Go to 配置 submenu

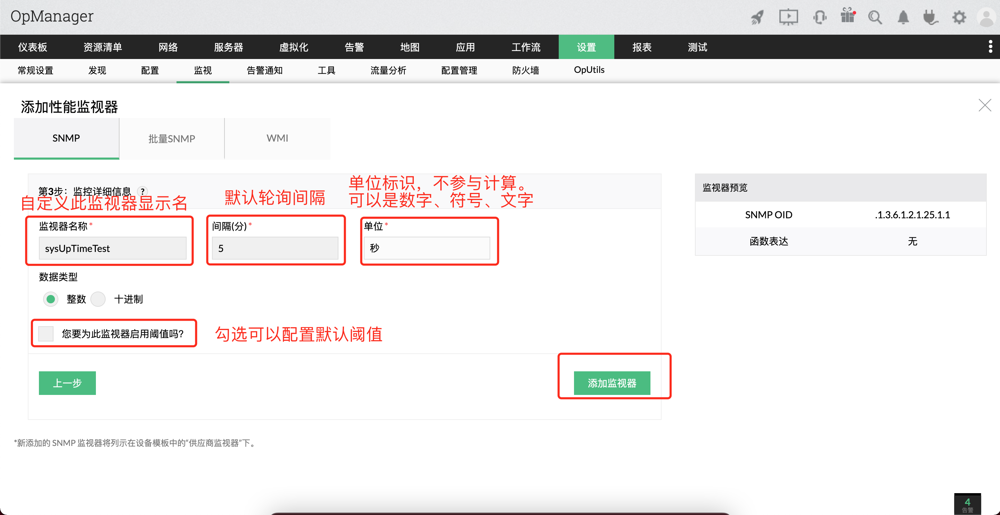[150, 70]
